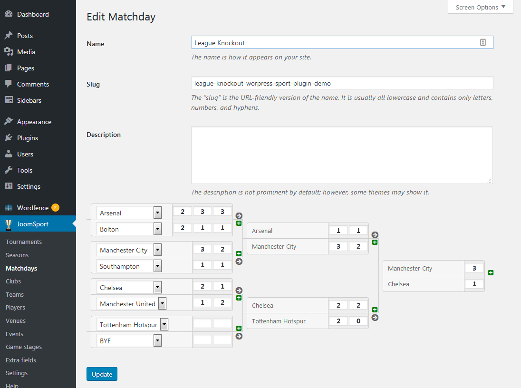
Task: Click the Settings sliders icon
Action: (9, 186)
